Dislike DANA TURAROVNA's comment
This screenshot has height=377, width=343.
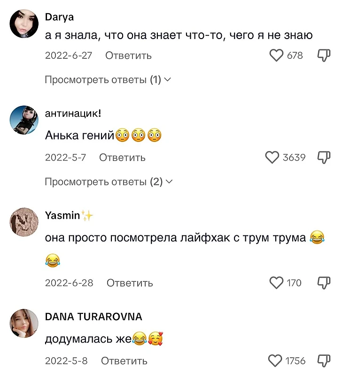click(324, 361)
